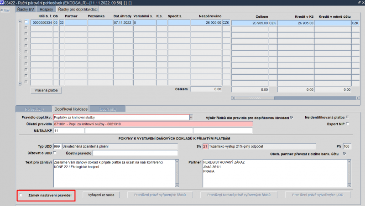365x206 pixels.
Task: Click lookup button next to Pravidlo dopl.likv.
Action: [x=191, y=118]
